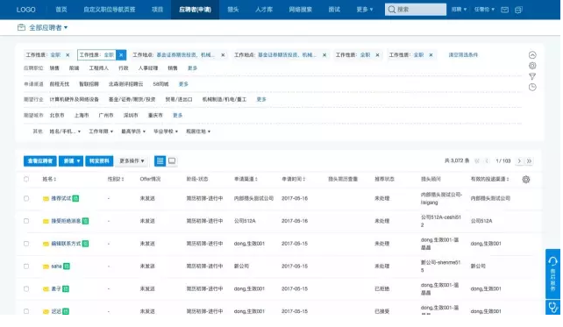Remove the highlighted 工作性质 chip via blue X
563x327 pixels.
pos(122,55)
